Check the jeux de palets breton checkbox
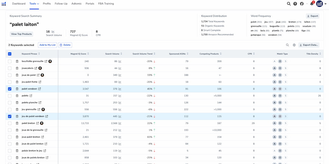 click(x=10, y=157)
